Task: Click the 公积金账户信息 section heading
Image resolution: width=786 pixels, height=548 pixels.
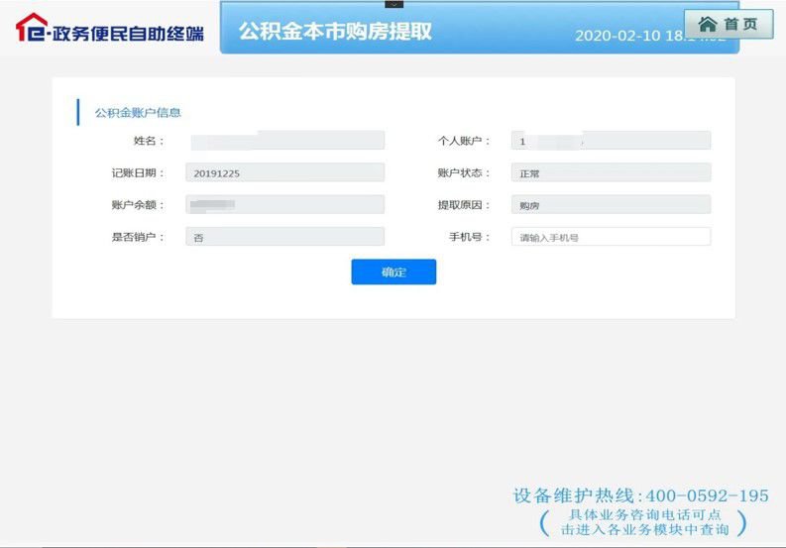Action: tap(138, 113)
